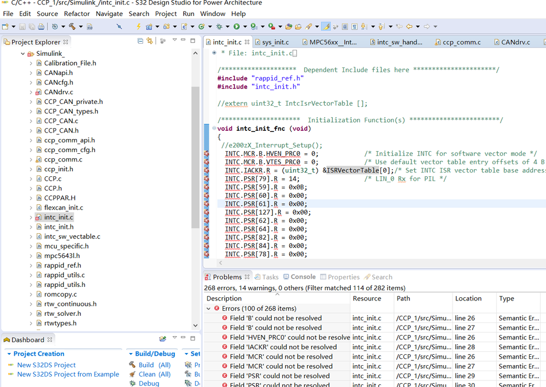Select CANdrv.c in Project Explorer tree
The image size is (546, 387).
click(58, 92)
